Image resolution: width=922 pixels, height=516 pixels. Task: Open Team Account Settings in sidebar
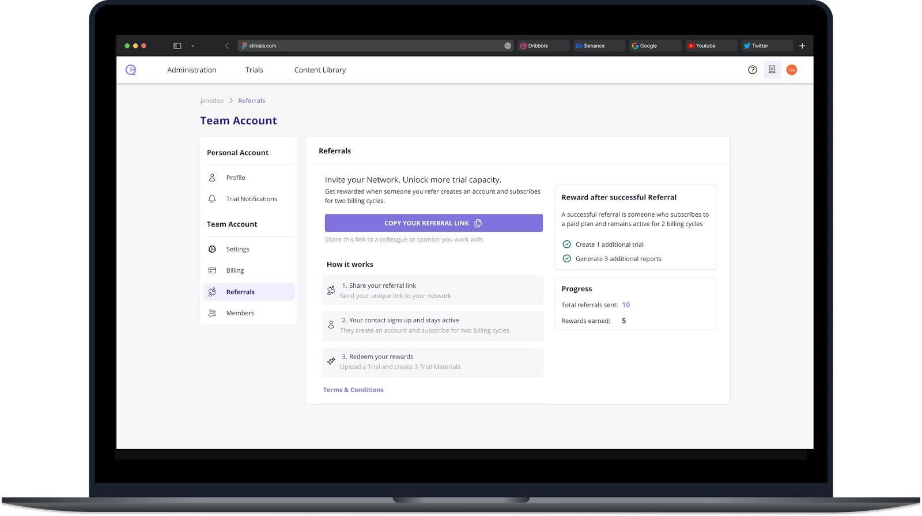tap(249, 249)
